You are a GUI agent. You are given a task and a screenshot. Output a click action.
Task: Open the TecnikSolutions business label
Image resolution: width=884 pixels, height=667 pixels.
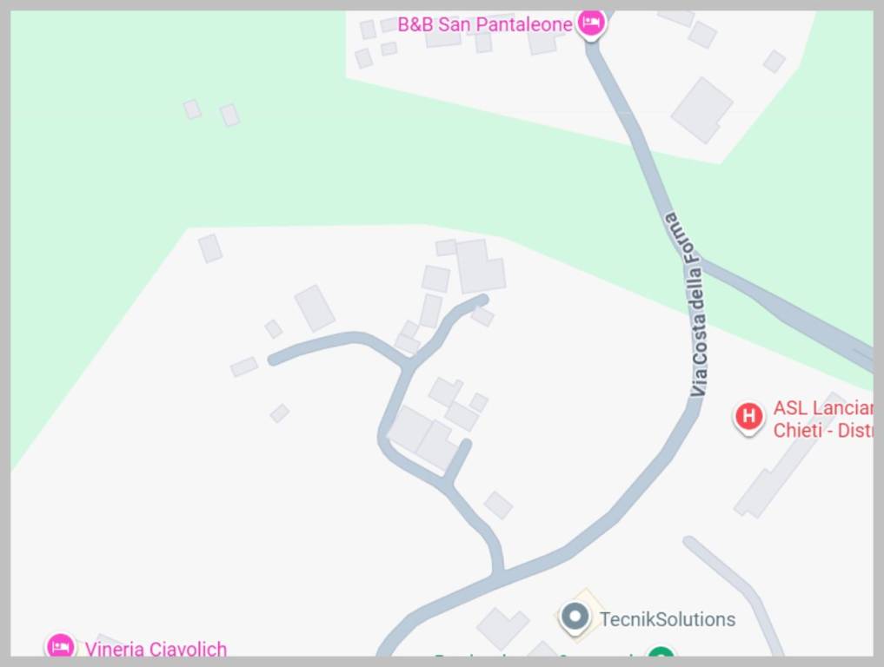click(668, 619)
